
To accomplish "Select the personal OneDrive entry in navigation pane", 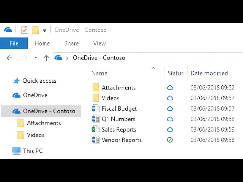I will [x=35, y=95].
